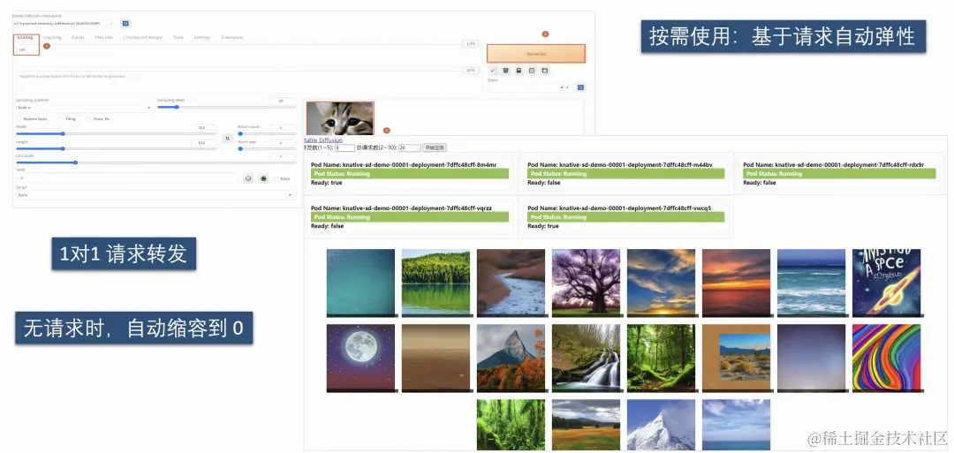Click the Negative prompt text field
The image size is (954, 453).
[248, 82]
